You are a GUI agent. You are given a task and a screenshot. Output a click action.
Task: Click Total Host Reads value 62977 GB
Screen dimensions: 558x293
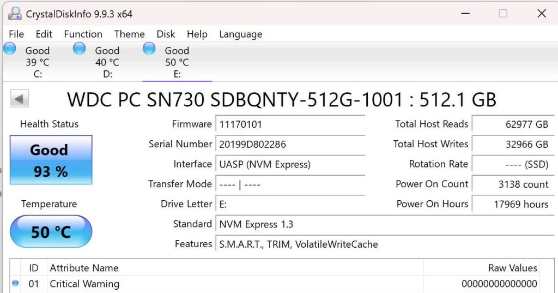[x=513, y=124]
